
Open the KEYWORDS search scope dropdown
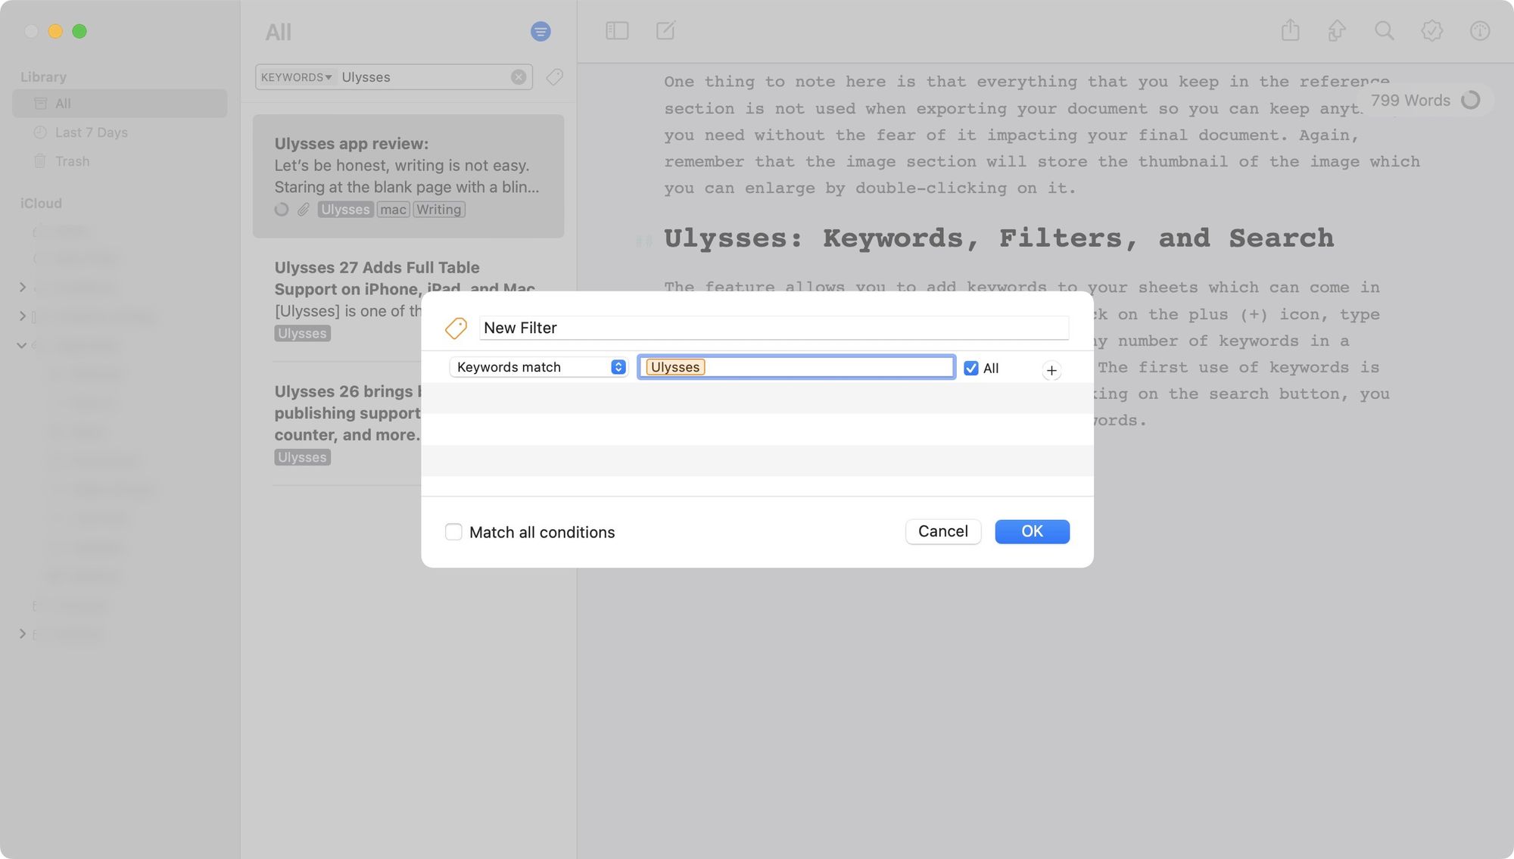pyautogui.click(x=296, y=77)
